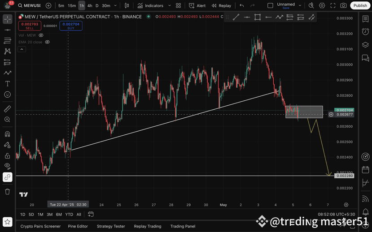Publish the chart idea
This screenshot has width=372, height=232.
(360, 5)
